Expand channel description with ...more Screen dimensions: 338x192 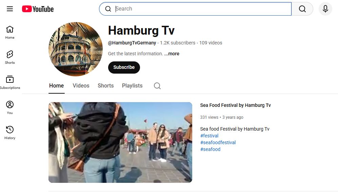coord(172,54)
